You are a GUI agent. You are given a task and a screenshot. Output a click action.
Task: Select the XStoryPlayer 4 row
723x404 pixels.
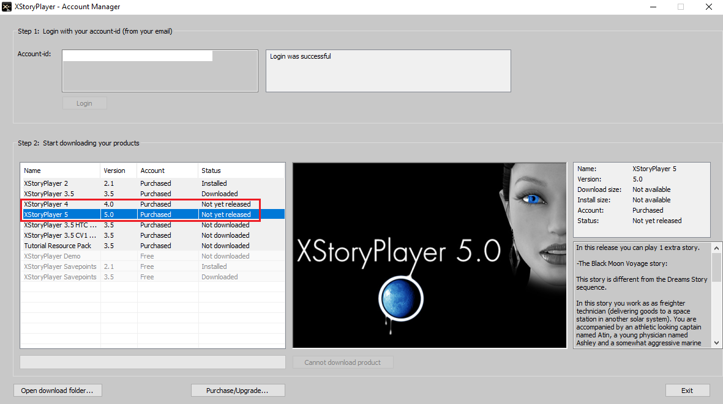[152, 204]
